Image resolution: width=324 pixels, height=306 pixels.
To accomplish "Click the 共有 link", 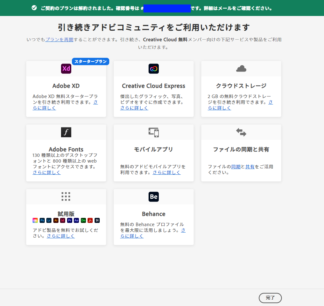I will coord(250,166).
